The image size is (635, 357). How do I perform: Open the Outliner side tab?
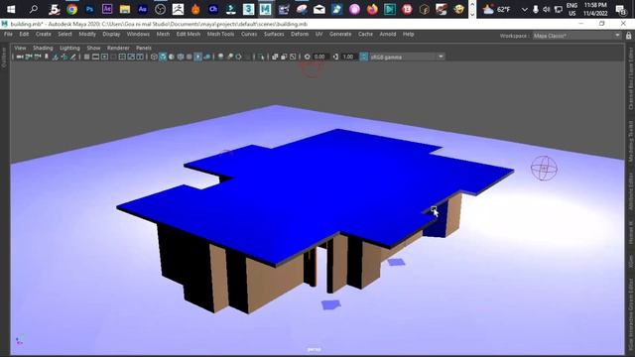click(x=4, y=58)
